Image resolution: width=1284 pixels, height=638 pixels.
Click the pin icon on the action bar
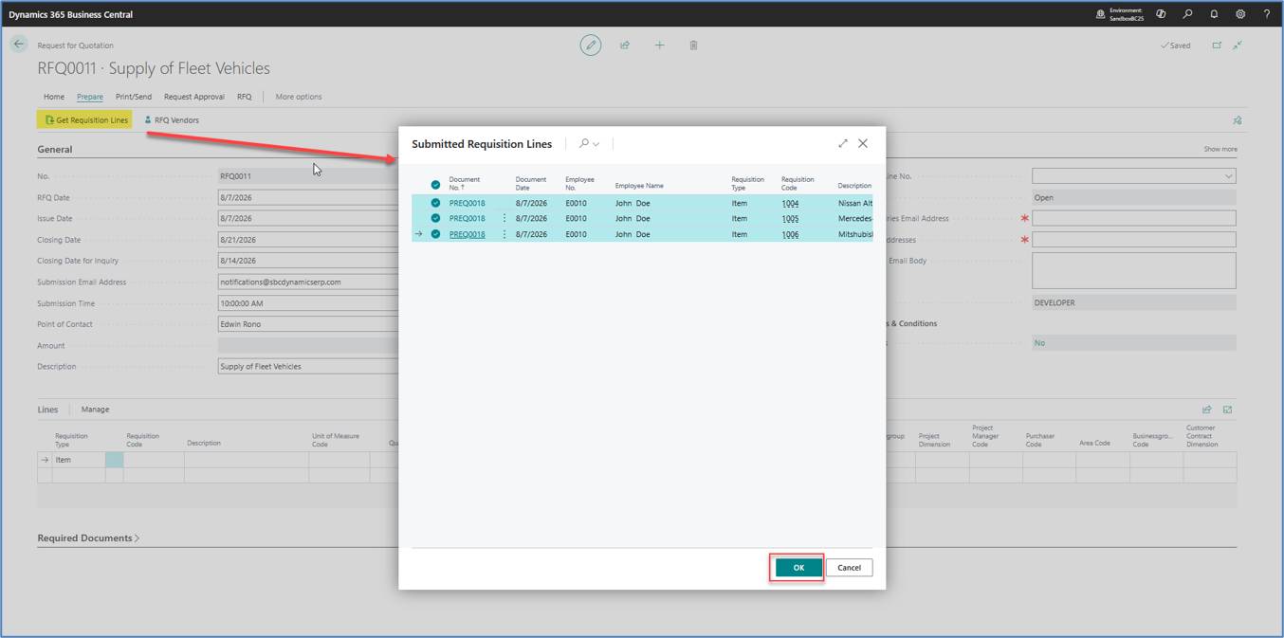coord(1237,120)
